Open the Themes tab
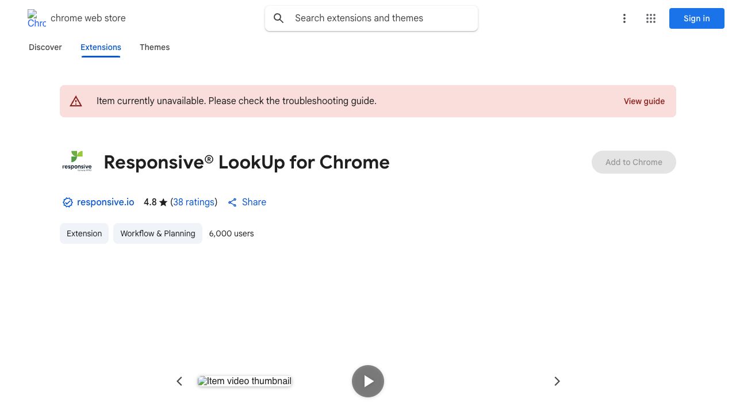The image size is (736, 414). 155,47
